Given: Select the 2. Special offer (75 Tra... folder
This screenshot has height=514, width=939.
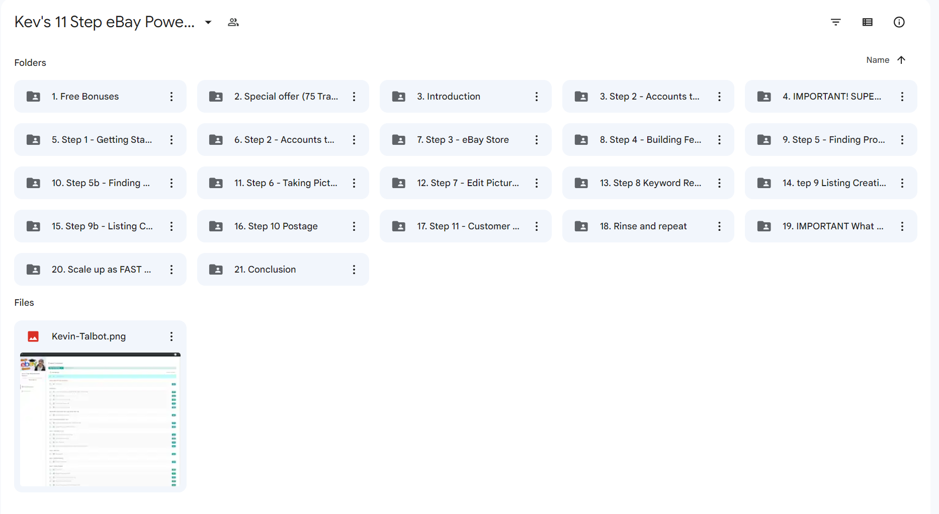Looking at the screenshot, I should click(x=283, y=97).
